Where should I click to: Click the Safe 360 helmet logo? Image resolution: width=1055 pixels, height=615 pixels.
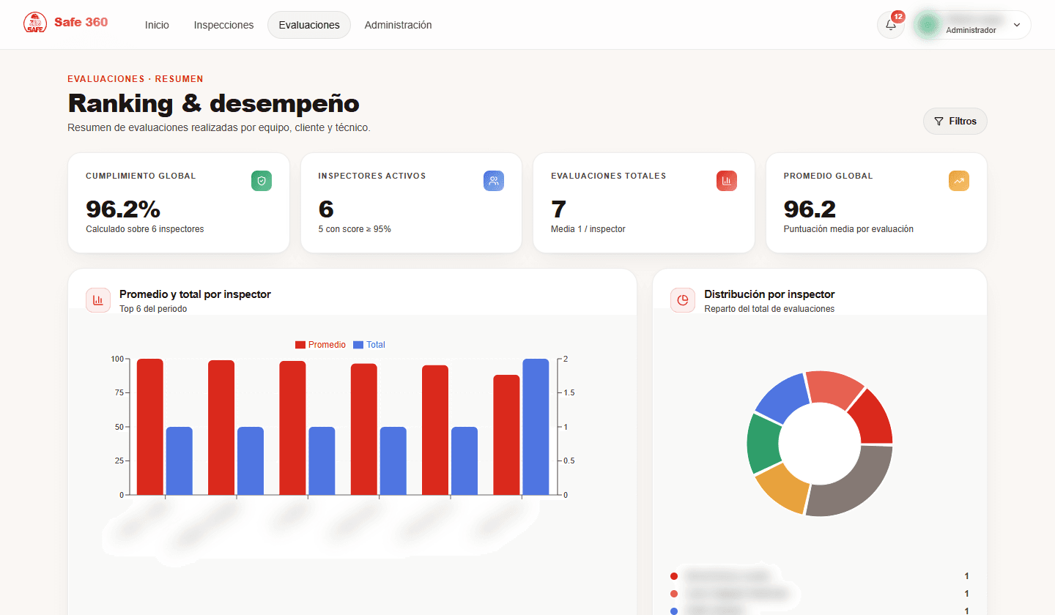(x=34, y=23)
